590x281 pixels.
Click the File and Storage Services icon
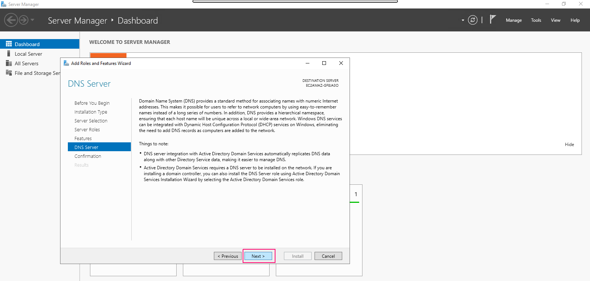[9, 73]
